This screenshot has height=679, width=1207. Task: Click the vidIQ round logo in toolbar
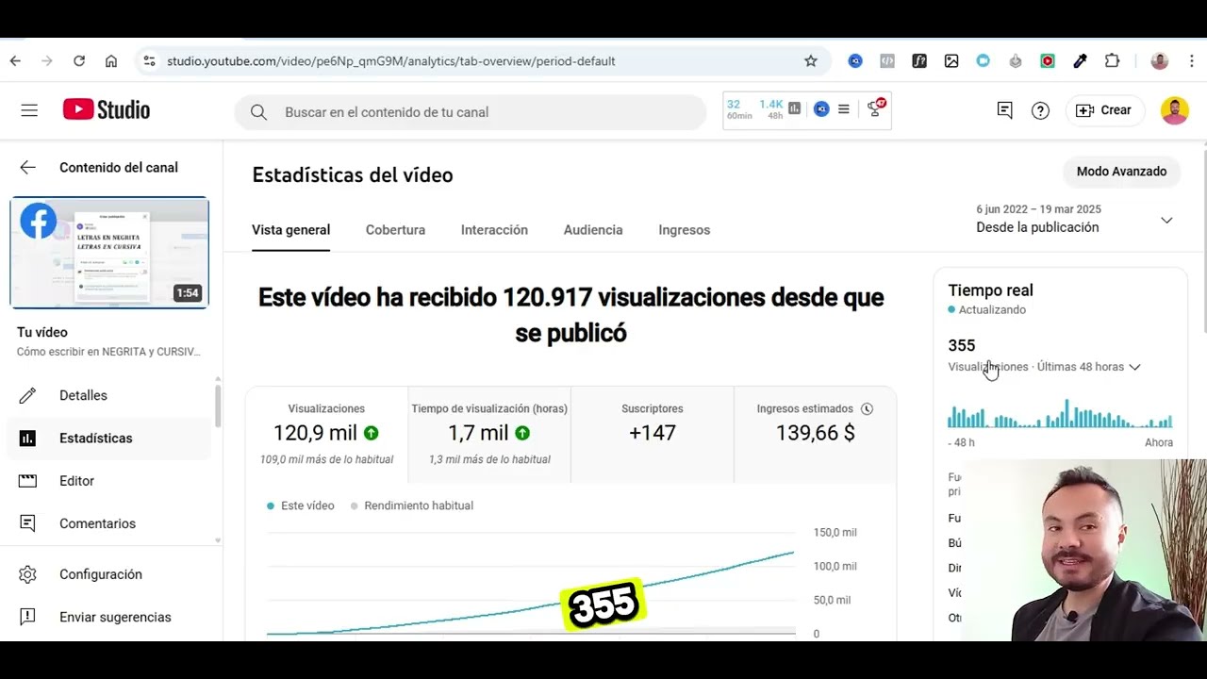[x=821, y=109]
